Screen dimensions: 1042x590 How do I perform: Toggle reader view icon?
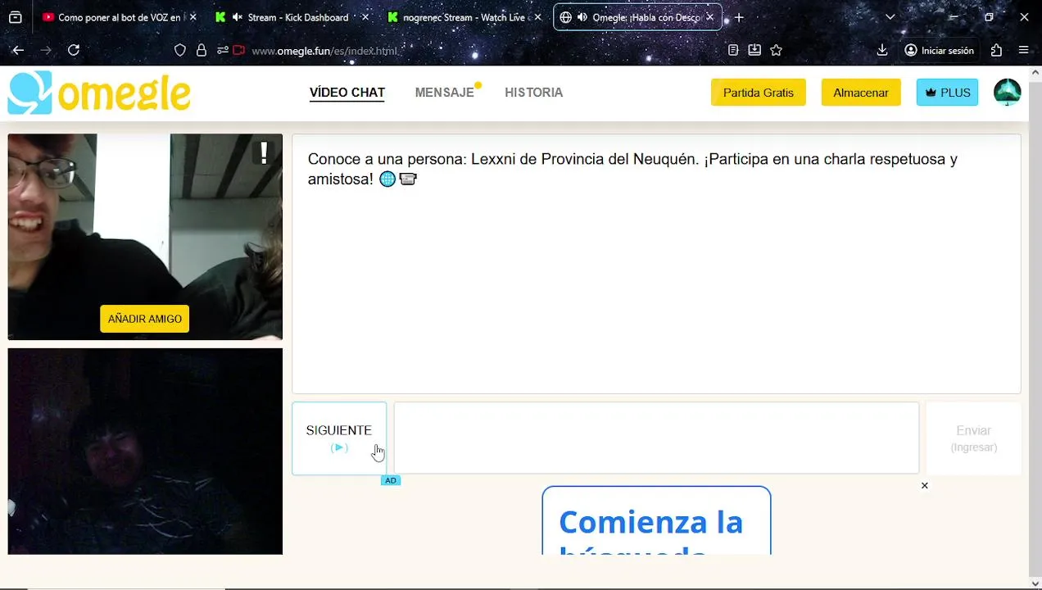[733, 50]
